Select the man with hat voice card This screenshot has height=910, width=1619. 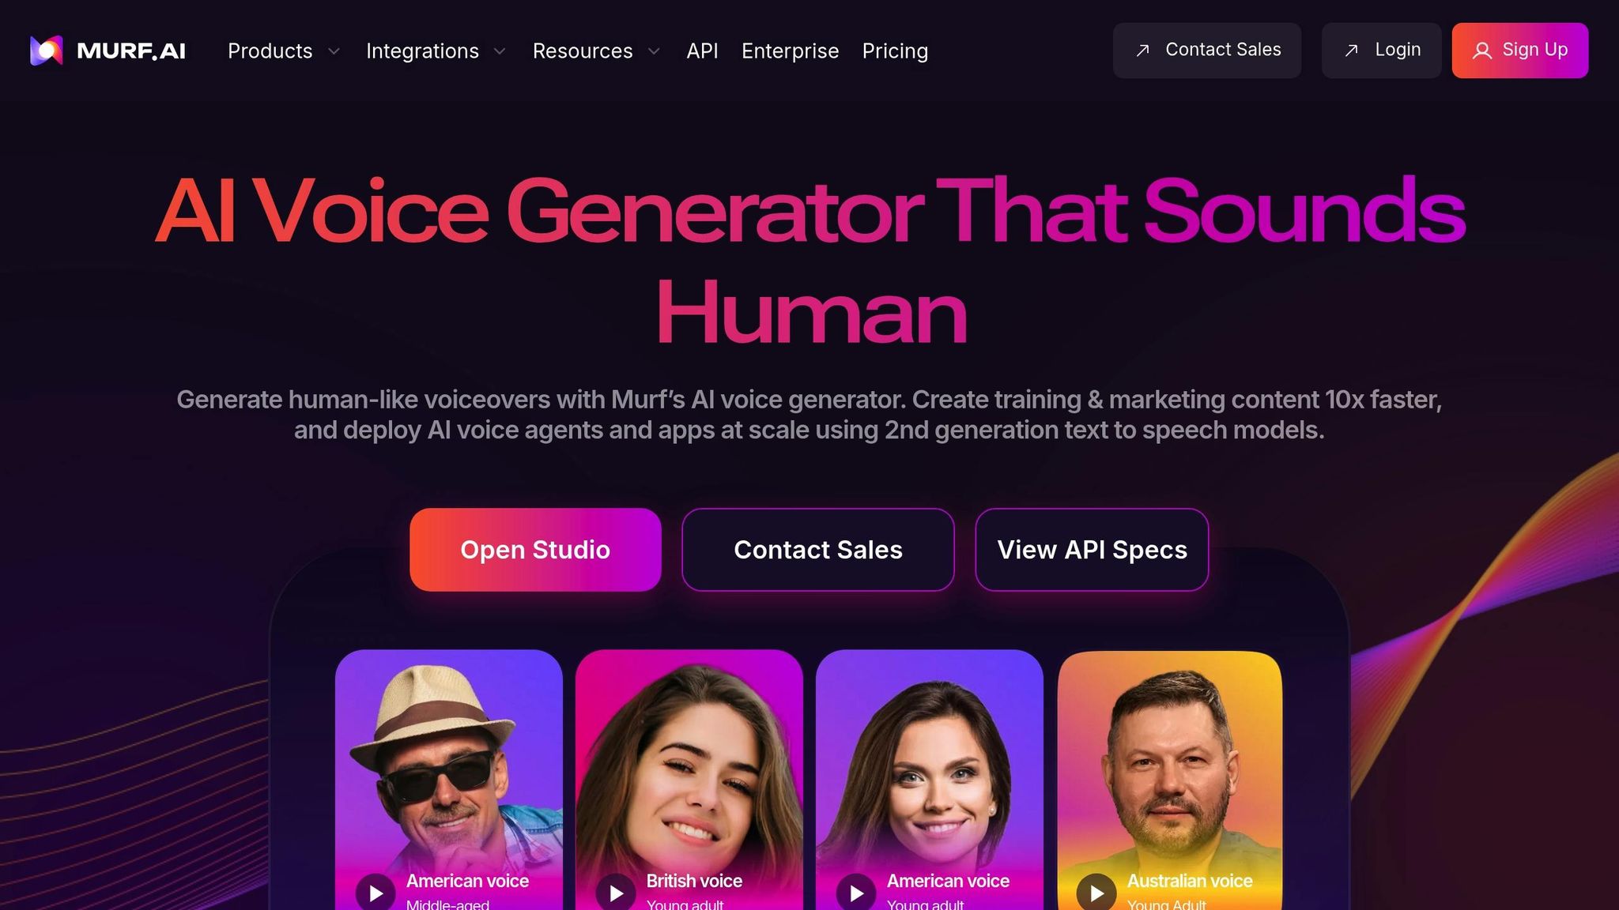(449, 780)
